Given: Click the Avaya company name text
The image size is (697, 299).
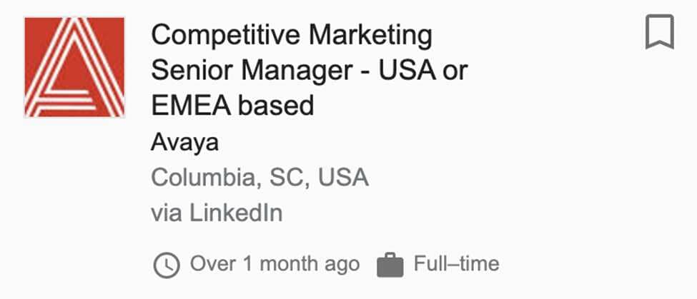Looking at the screenshot, I should coord(184,142).
